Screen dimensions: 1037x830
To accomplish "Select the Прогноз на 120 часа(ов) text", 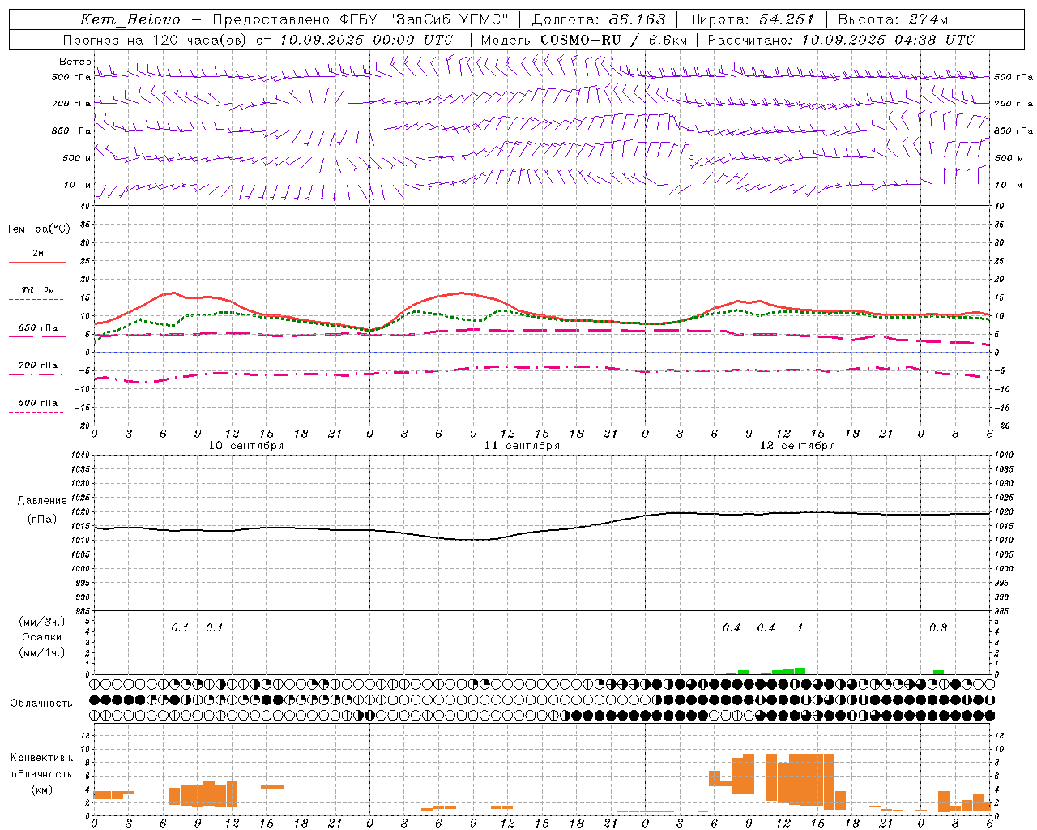I will click(156, 40).
